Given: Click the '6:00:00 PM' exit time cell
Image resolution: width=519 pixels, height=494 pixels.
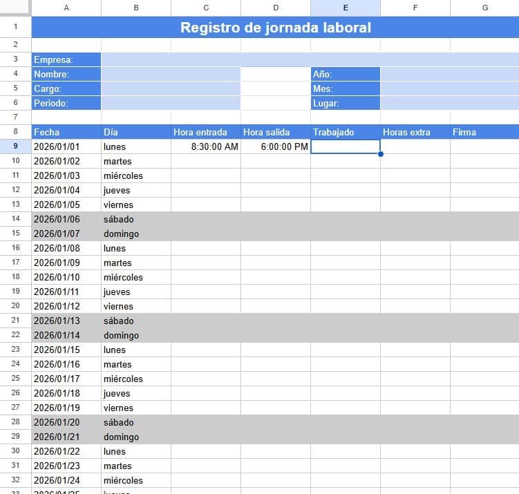Looking at the screenshot, I should click(x=276, y=146).
